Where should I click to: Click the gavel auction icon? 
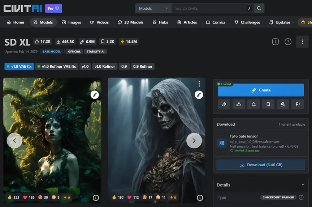[283, 104]
